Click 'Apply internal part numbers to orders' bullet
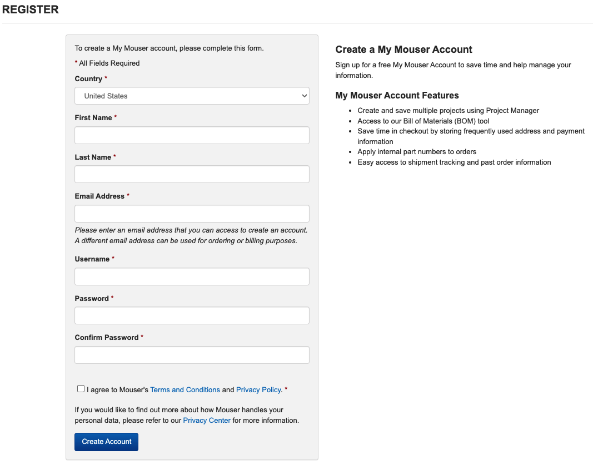This screenshot has width=593, height=464. [417, 152]
